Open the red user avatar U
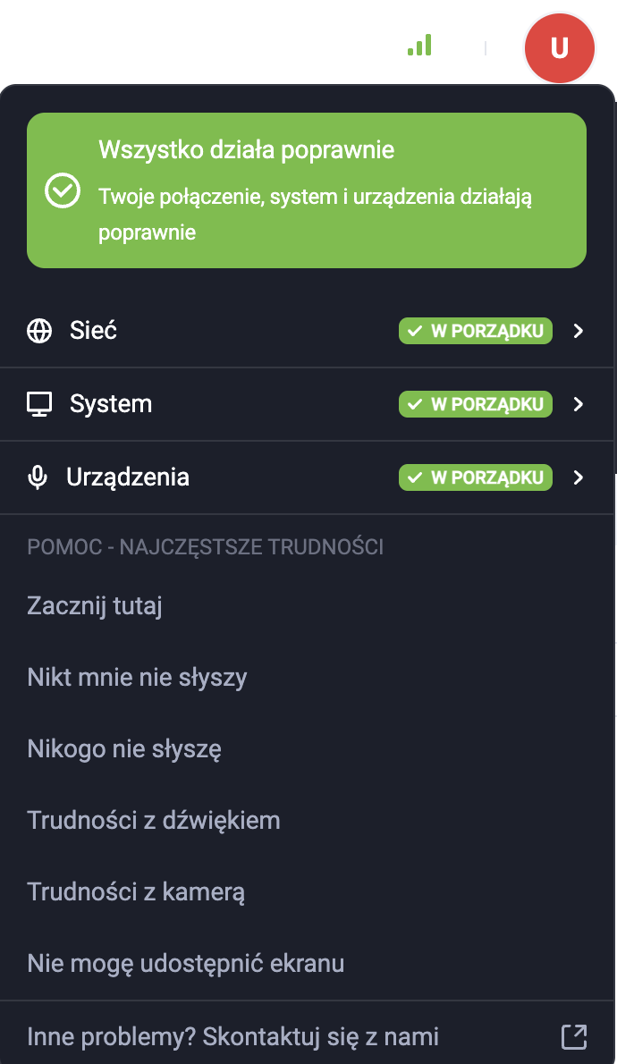Image resolution: width=617 pixels, height=1064 pixels. (559, 47)
